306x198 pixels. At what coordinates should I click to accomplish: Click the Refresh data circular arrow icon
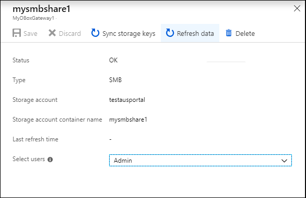pyautogui.click(x=170, y=33)
